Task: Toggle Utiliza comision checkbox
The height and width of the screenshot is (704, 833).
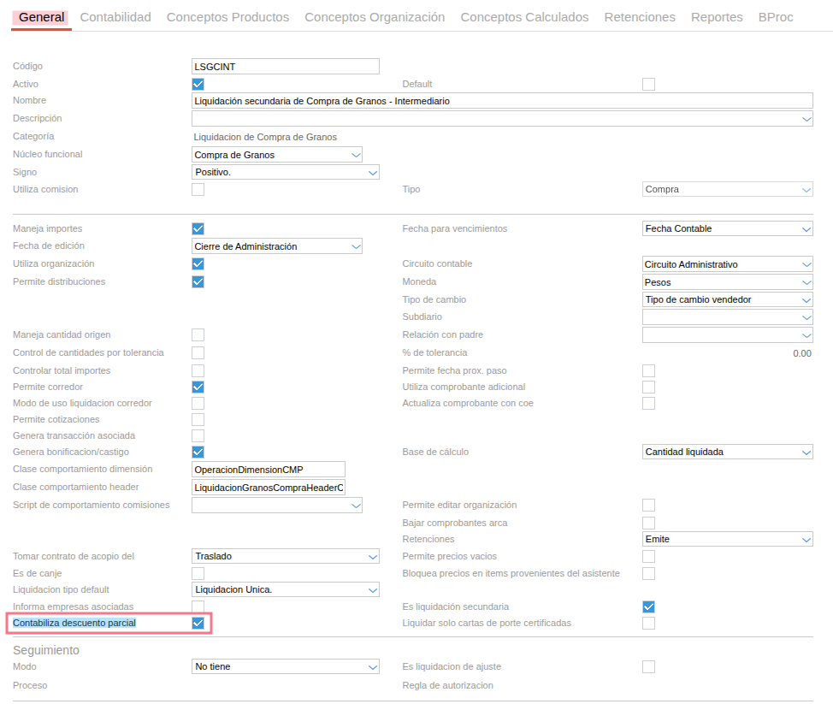Action: pos(198,190)
